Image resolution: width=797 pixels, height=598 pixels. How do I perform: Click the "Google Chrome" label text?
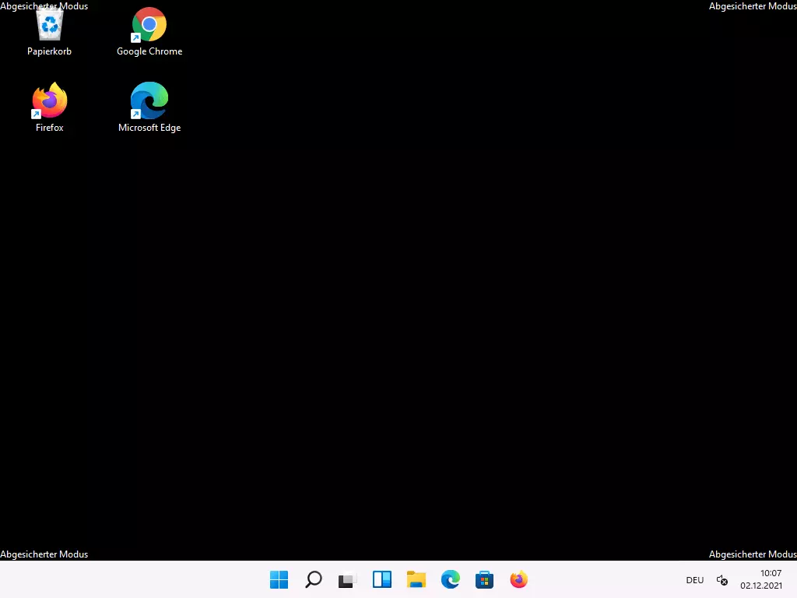[x=149, y=51]
